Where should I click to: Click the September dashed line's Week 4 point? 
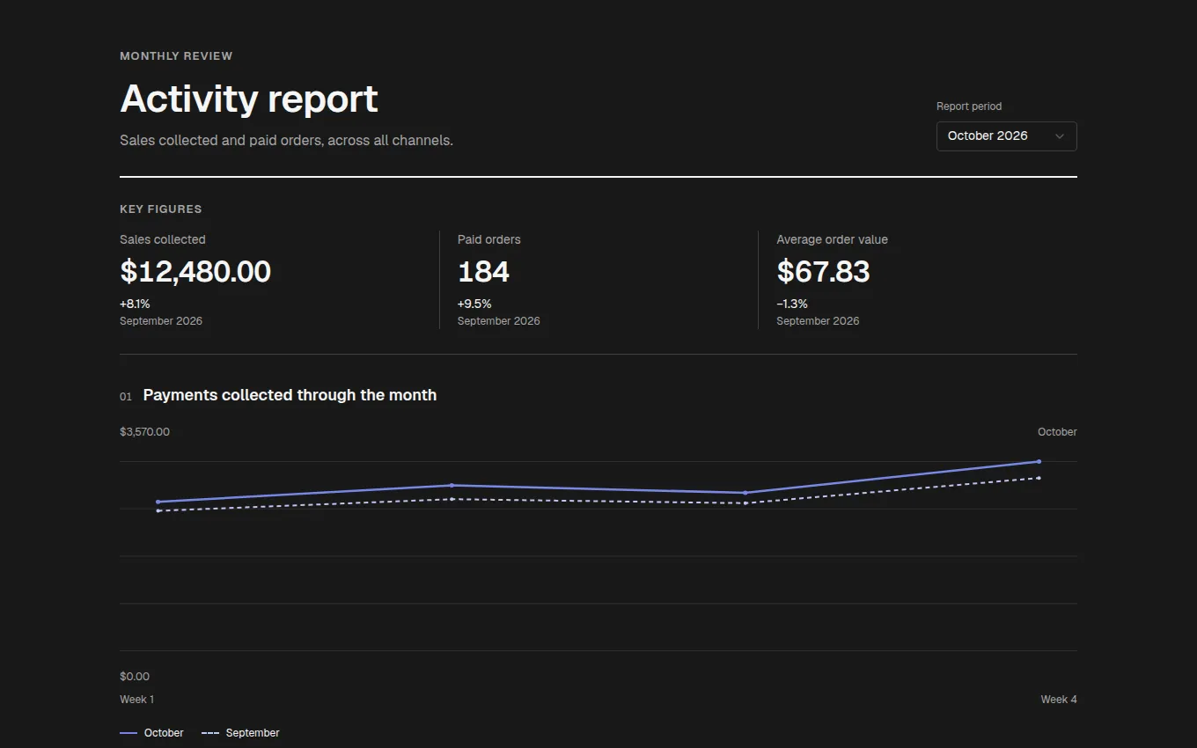1039,478
